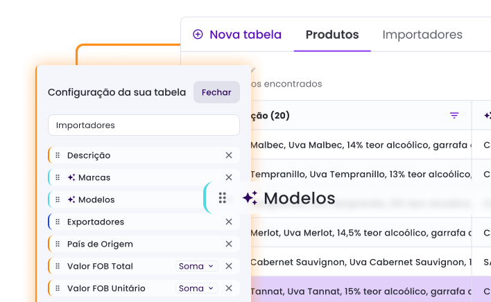
Task: Grab the drag handle of Valor FOB Unitário row
Action: click(x=58, y=289)
